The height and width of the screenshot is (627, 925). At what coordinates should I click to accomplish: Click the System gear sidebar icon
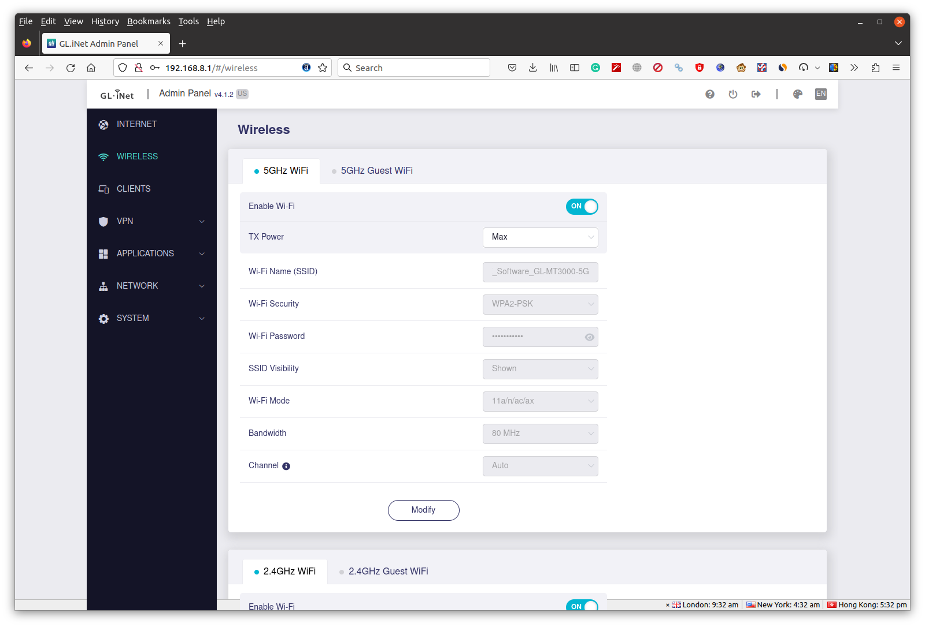(x=103, y=318)
